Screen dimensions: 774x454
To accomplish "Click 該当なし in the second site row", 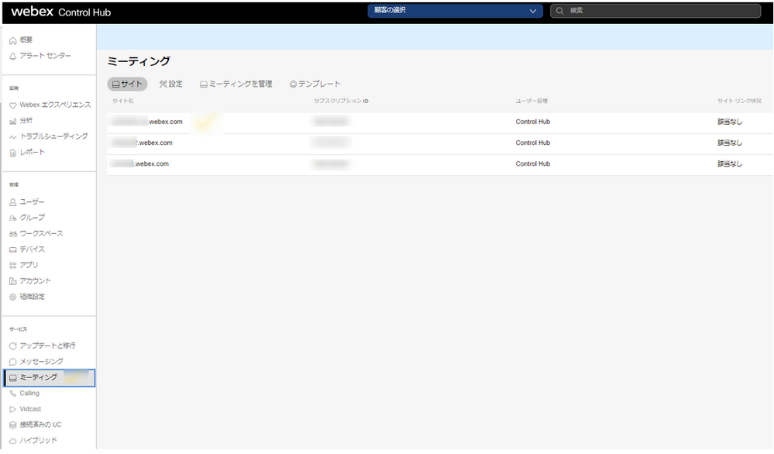I will pos(730,143).
